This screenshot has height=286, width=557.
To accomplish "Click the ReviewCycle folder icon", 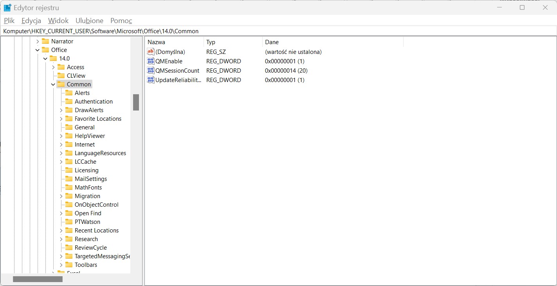I will [x=69, y=248].
